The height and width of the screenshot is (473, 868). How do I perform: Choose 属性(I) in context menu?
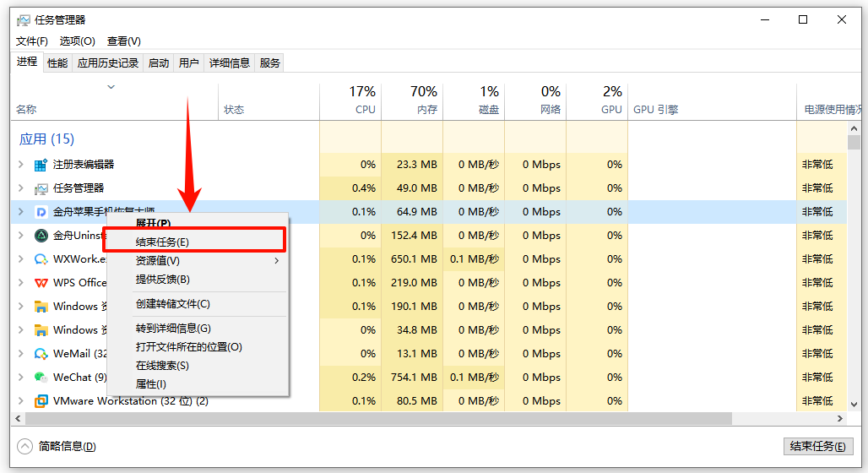pos(198,383)
